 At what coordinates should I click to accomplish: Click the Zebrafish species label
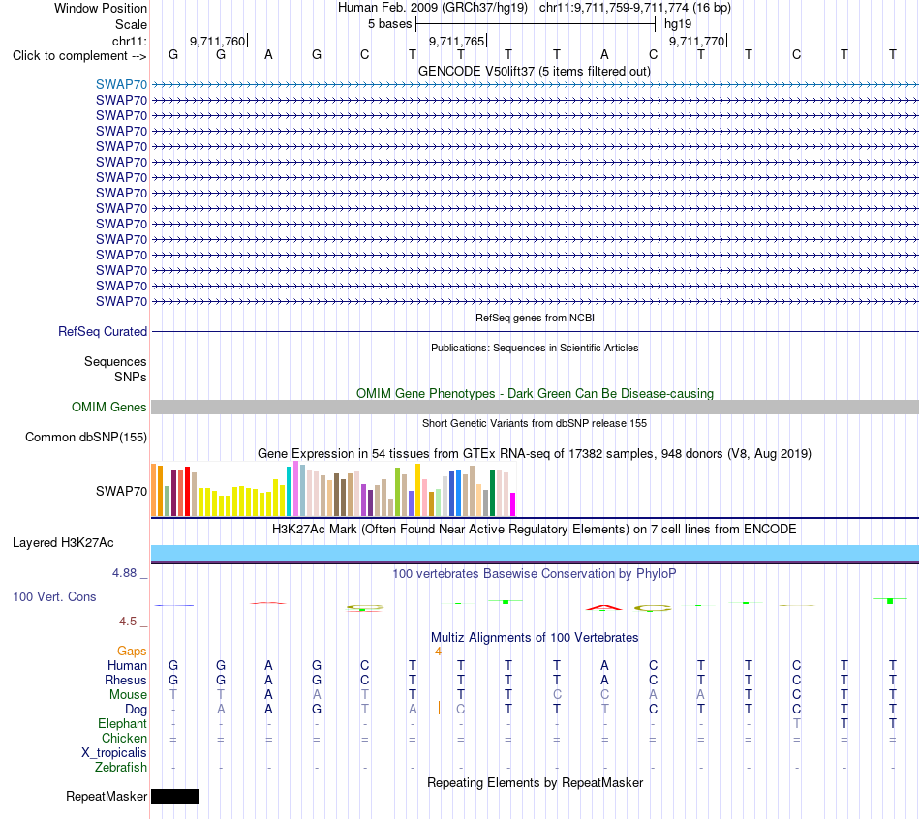coord(121,767)
